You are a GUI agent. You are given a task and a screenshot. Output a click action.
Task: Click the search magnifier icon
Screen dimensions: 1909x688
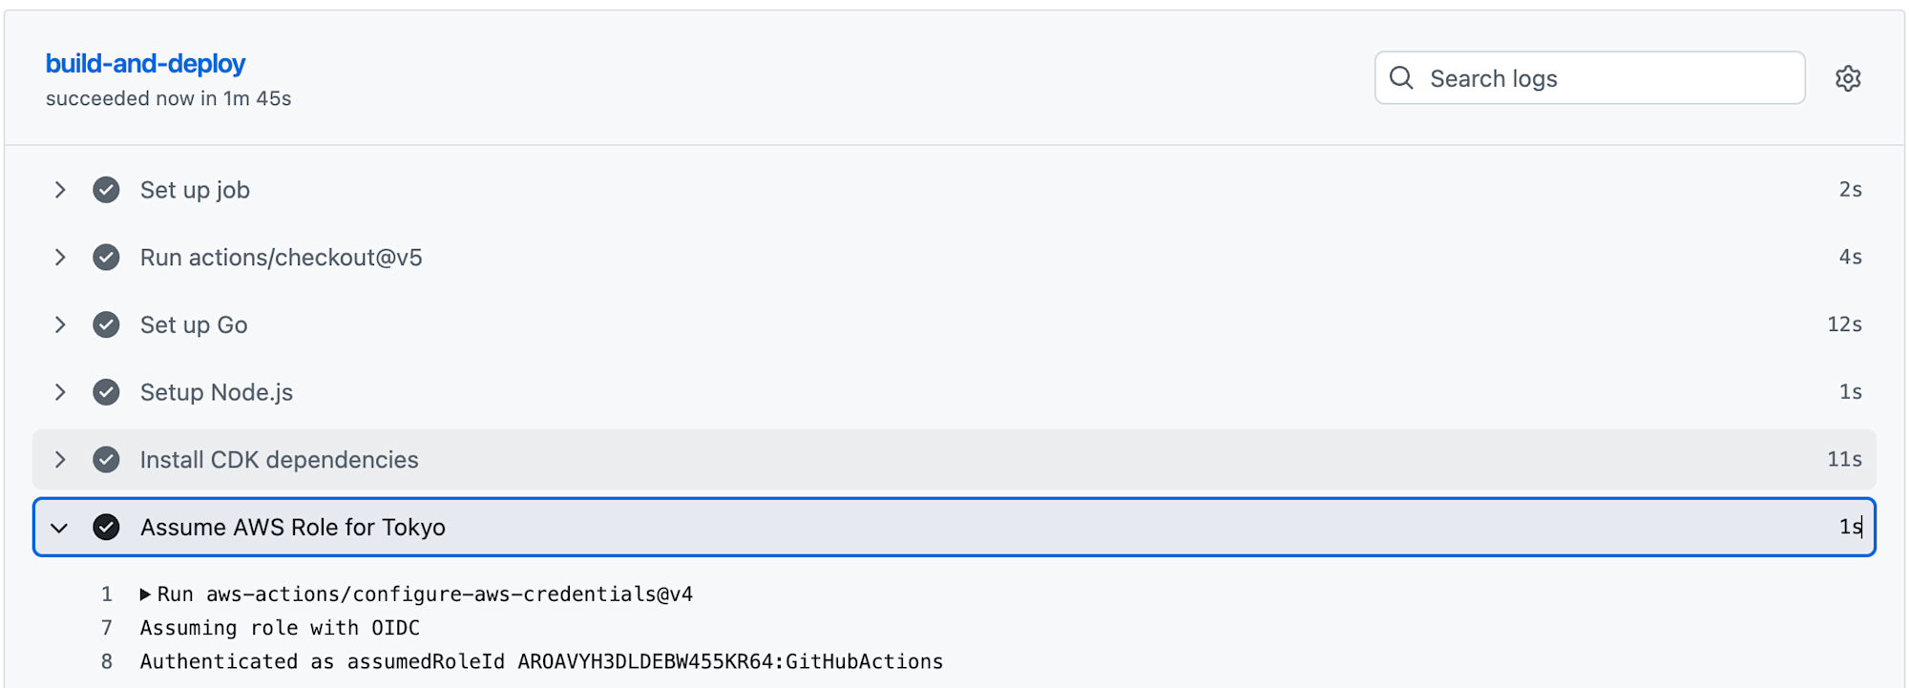point(1401,78)
